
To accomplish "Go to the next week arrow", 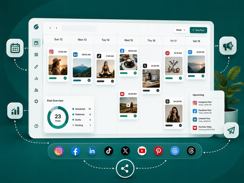I will tap(56, 28).
